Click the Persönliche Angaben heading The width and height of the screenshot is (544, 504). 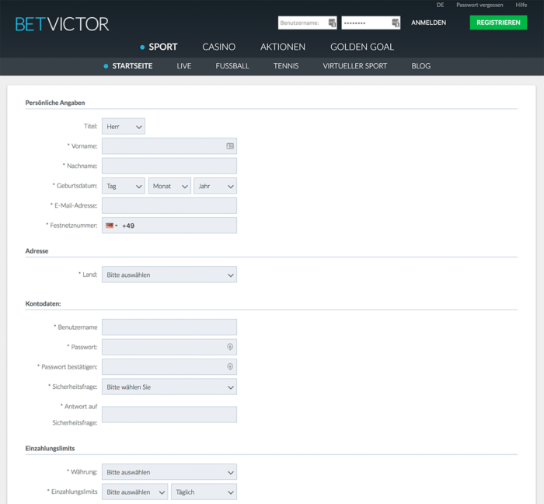55,103
